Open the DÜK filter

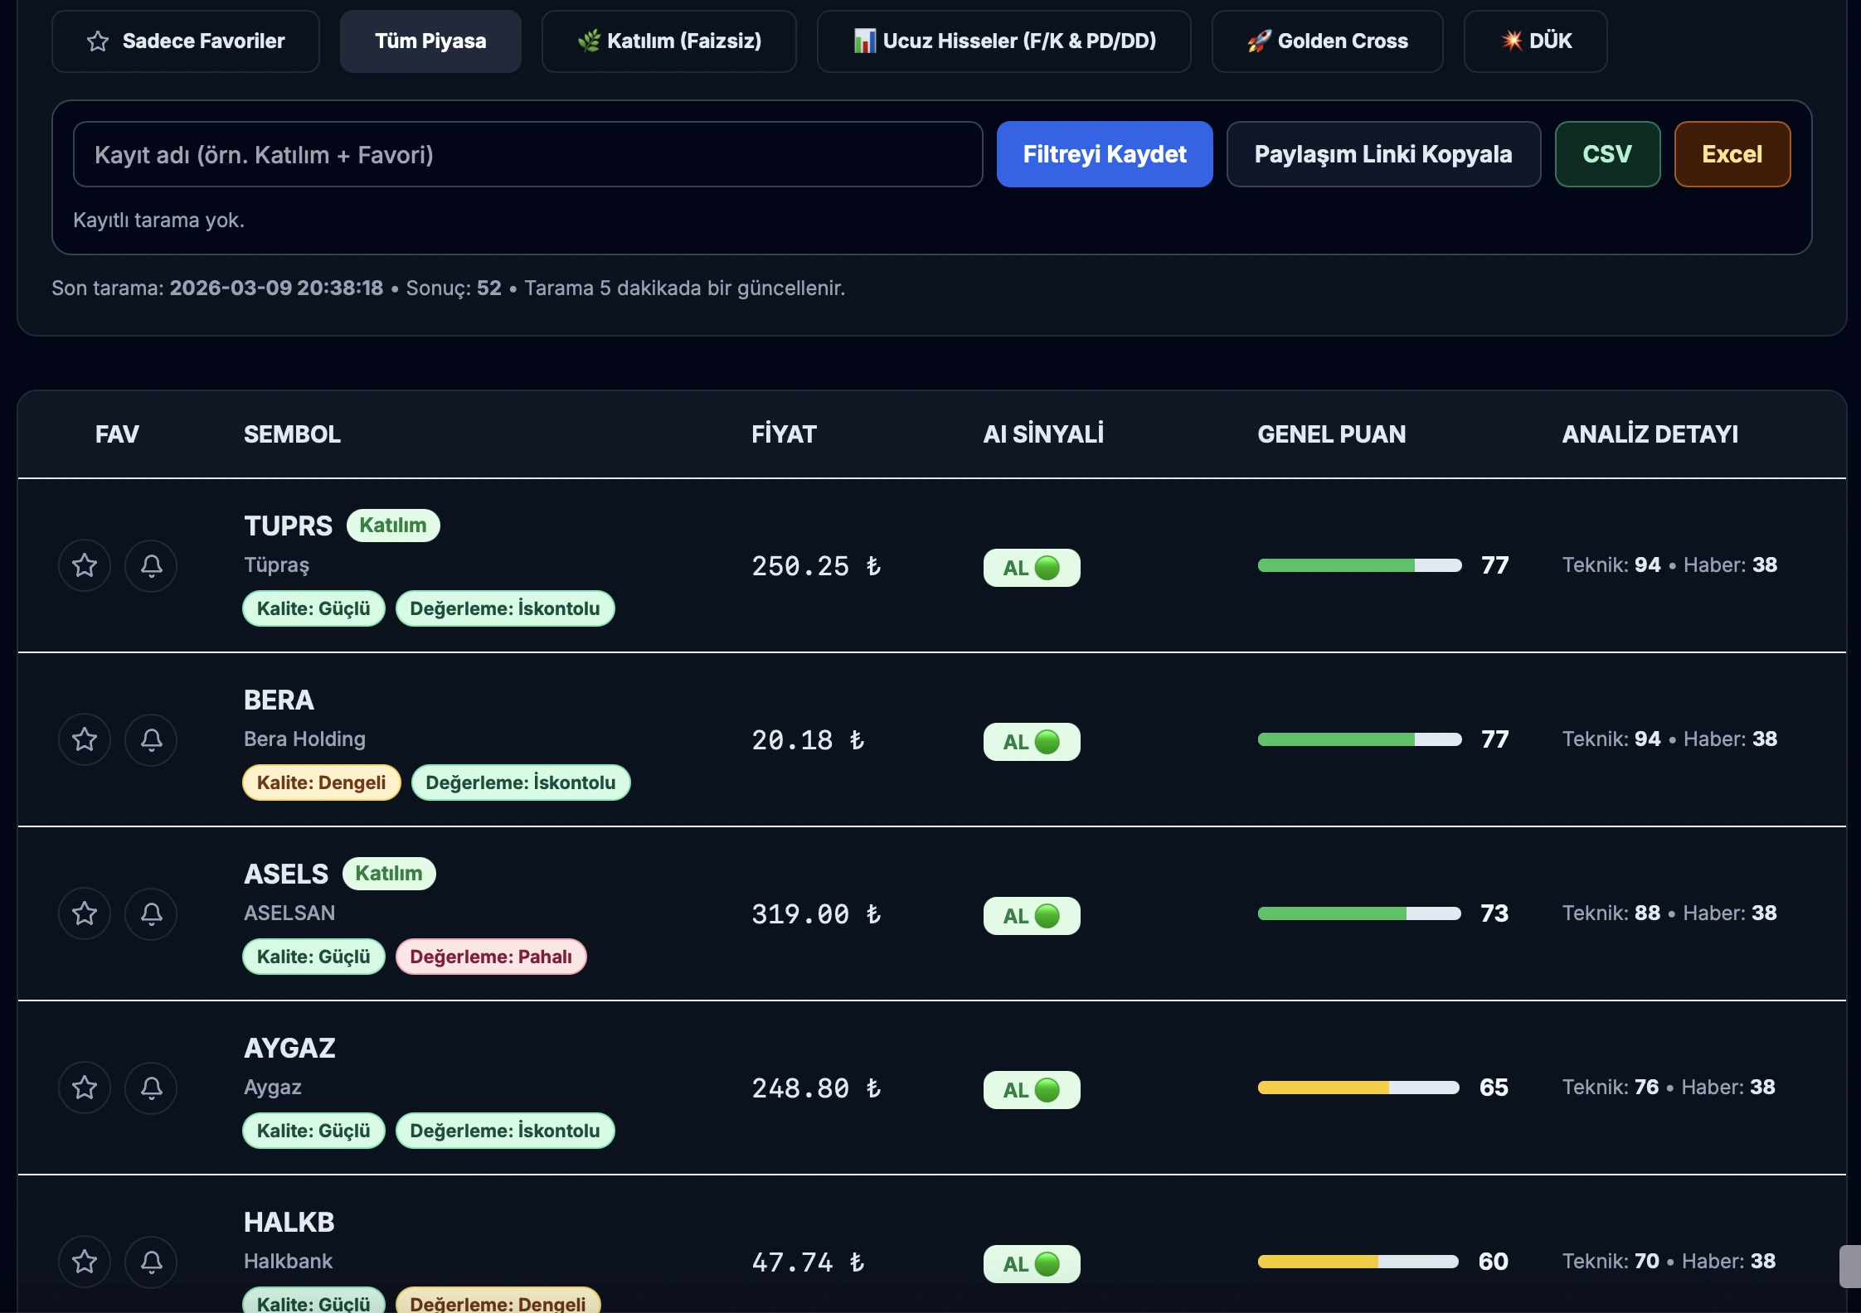(x=1535, y=41)
